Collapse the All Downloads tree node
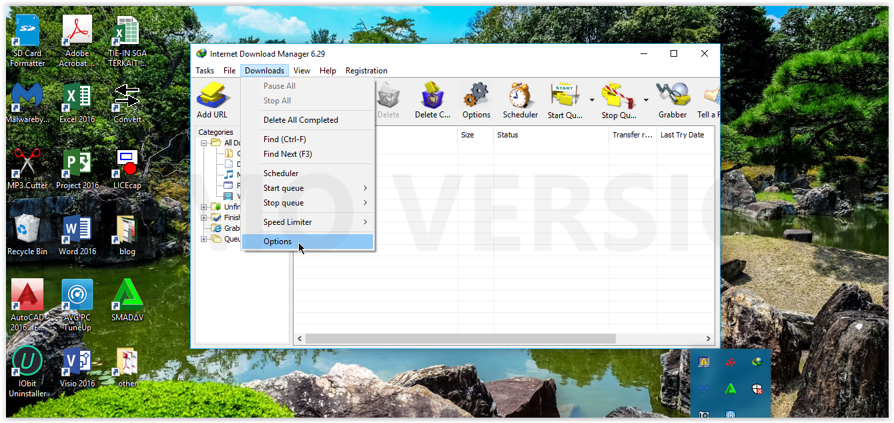 coord(204,143)
